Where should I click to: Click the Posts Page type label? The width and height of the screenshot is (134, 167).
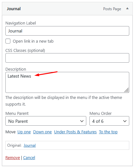(x=112, y=9)
